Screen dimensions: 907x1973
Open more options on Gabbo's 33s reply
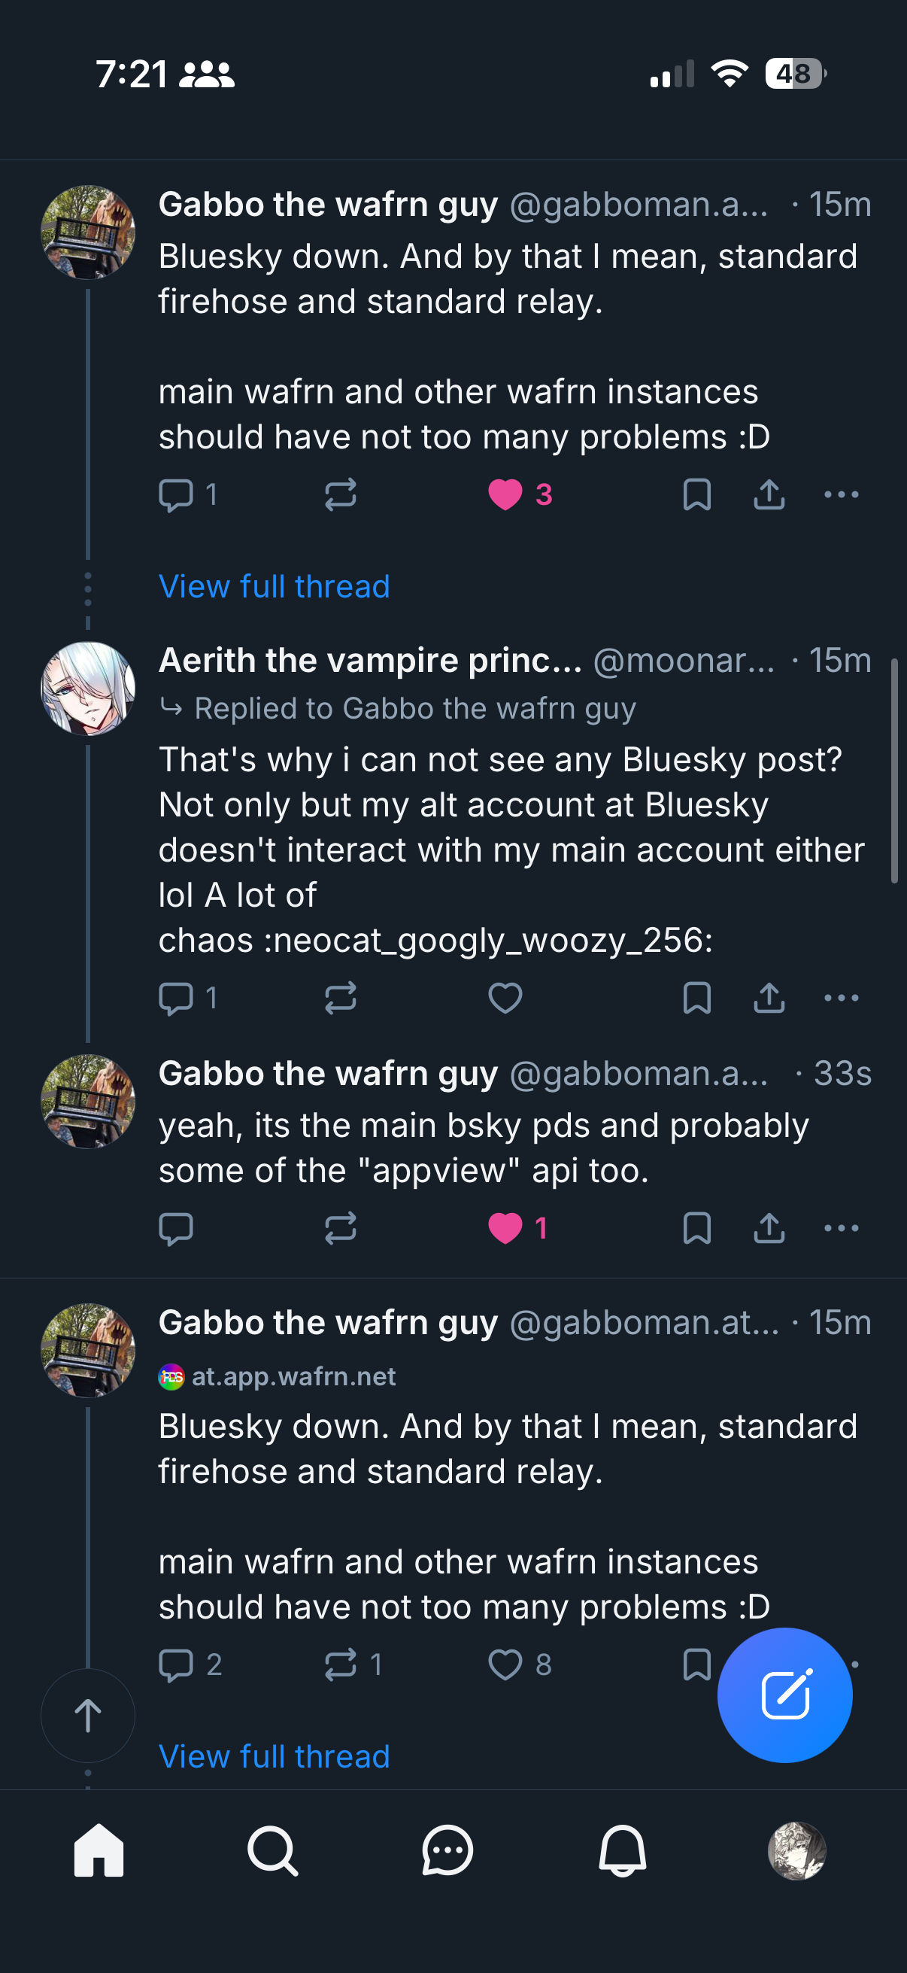click(x=841, y=1229)
